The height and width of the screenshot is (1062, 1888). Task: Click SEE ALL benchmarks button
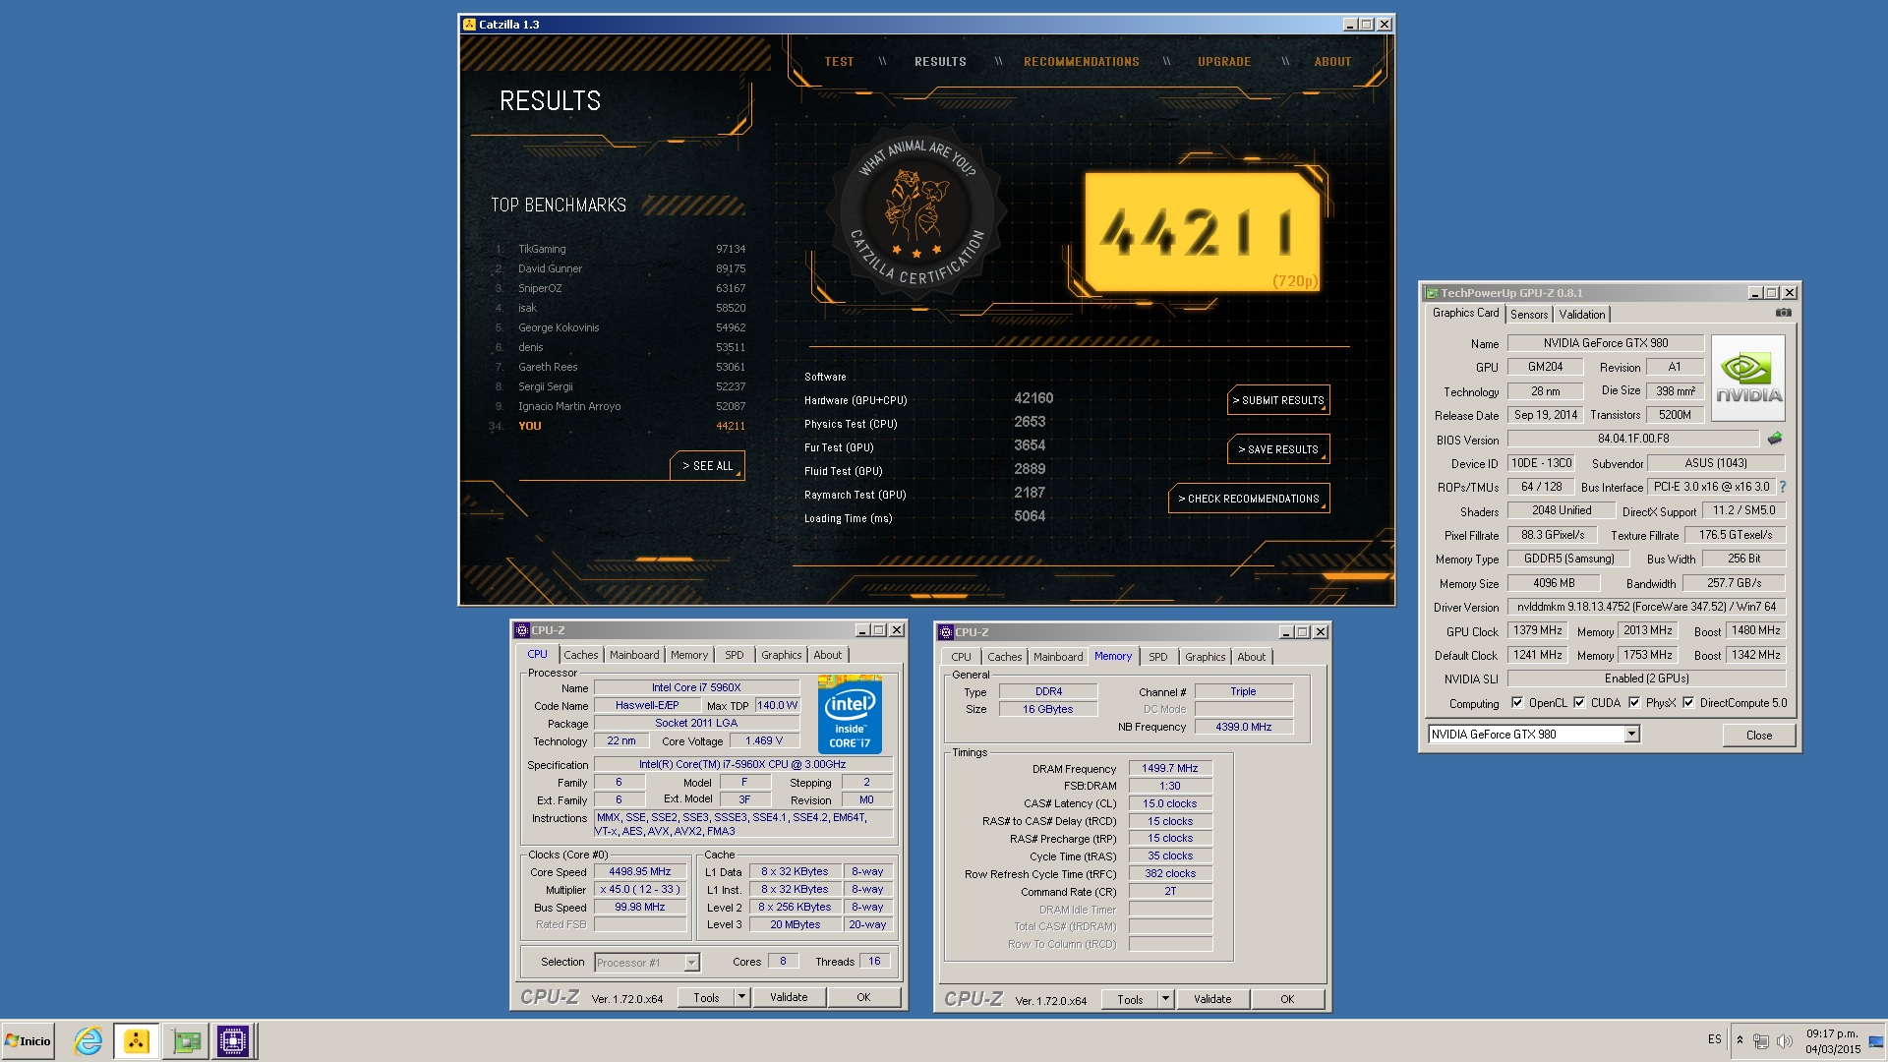(x=708, y=466)
